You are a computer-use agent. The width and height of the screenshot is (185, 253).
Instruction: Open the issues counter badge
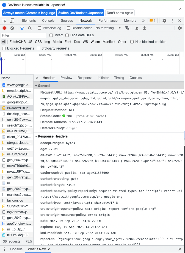(x=152, y=21)
